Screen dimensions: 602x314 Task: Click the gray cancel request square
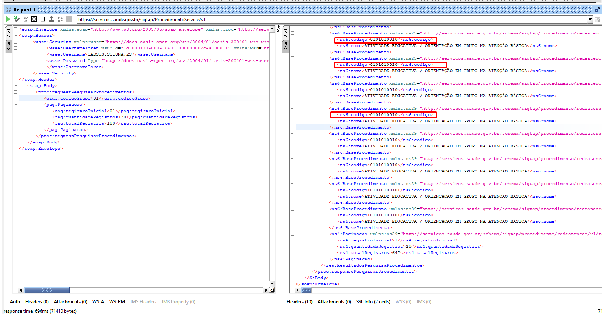click(x=69, y=19)
